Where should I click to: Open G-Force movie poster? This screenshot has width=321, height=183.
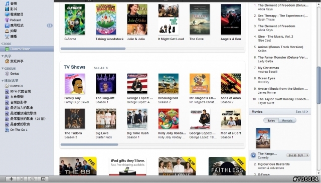point(75,20)
